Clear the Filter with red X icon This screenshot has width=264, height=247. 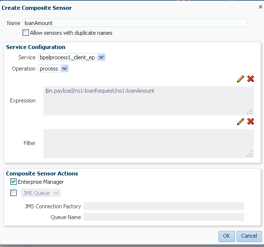point(251,122)
